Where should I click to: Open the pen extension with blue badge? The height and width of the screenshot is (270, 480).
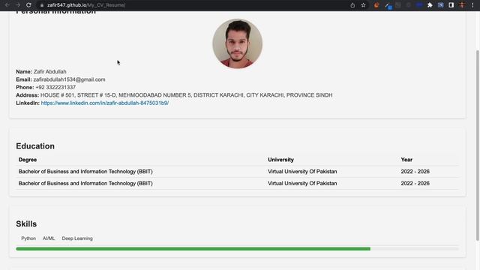pos(388,5)
